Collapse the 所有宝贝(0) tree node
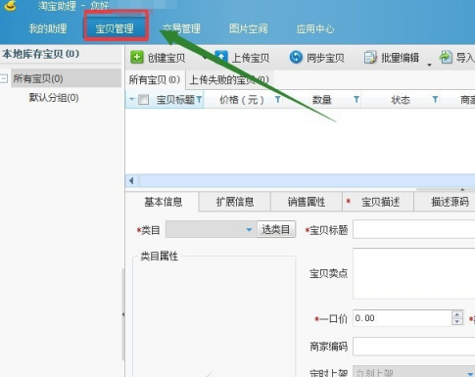Screen dimensions: 475x377 [4, 78]
